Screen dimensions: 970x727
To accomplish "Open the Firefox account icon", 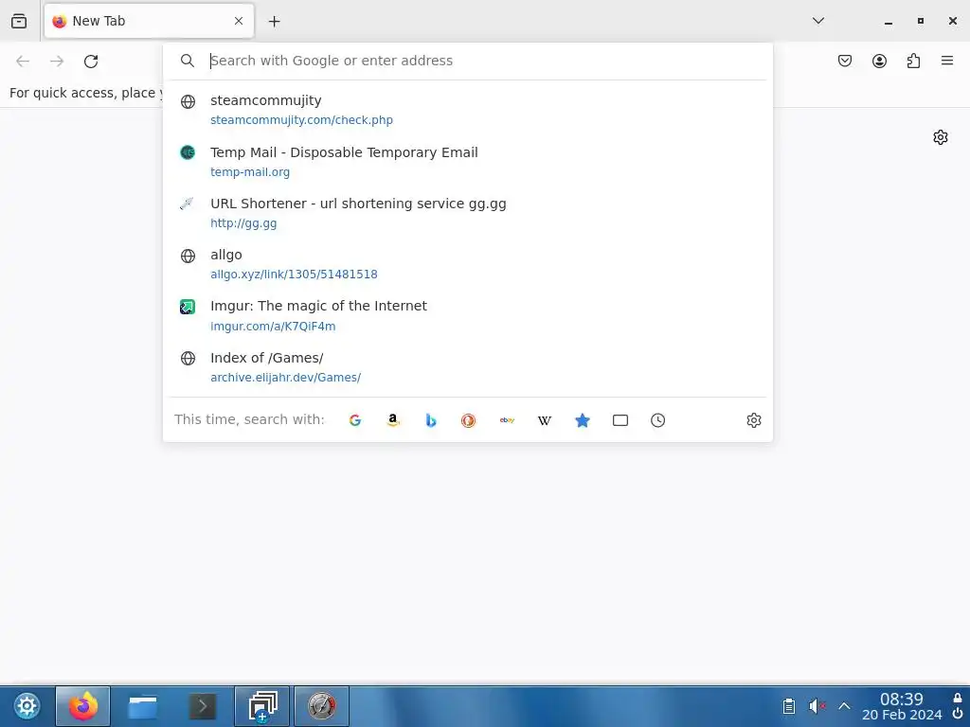I will [x=879, y=61].
